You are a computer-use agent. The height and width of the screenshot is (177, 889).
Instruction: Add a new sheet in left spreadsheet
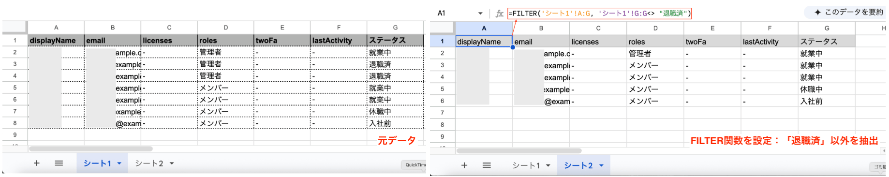(x=36, y=163)
